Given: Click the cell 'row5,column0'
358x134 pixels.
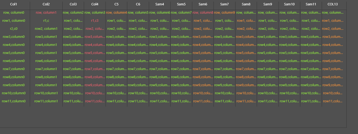Looking at the screenshot, I should [14, 53].
